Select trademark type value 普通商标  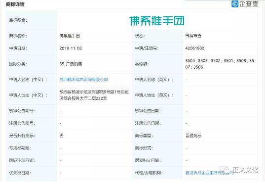[193, 136]
